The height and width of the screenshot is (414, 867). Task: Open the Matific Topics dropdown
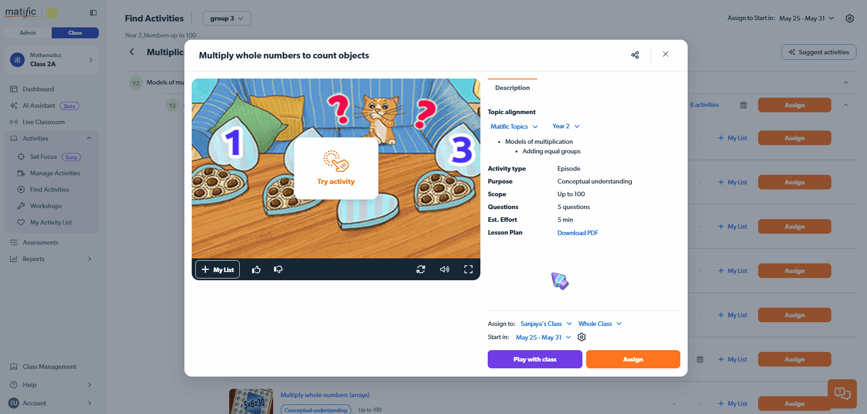tap(514, 126)
